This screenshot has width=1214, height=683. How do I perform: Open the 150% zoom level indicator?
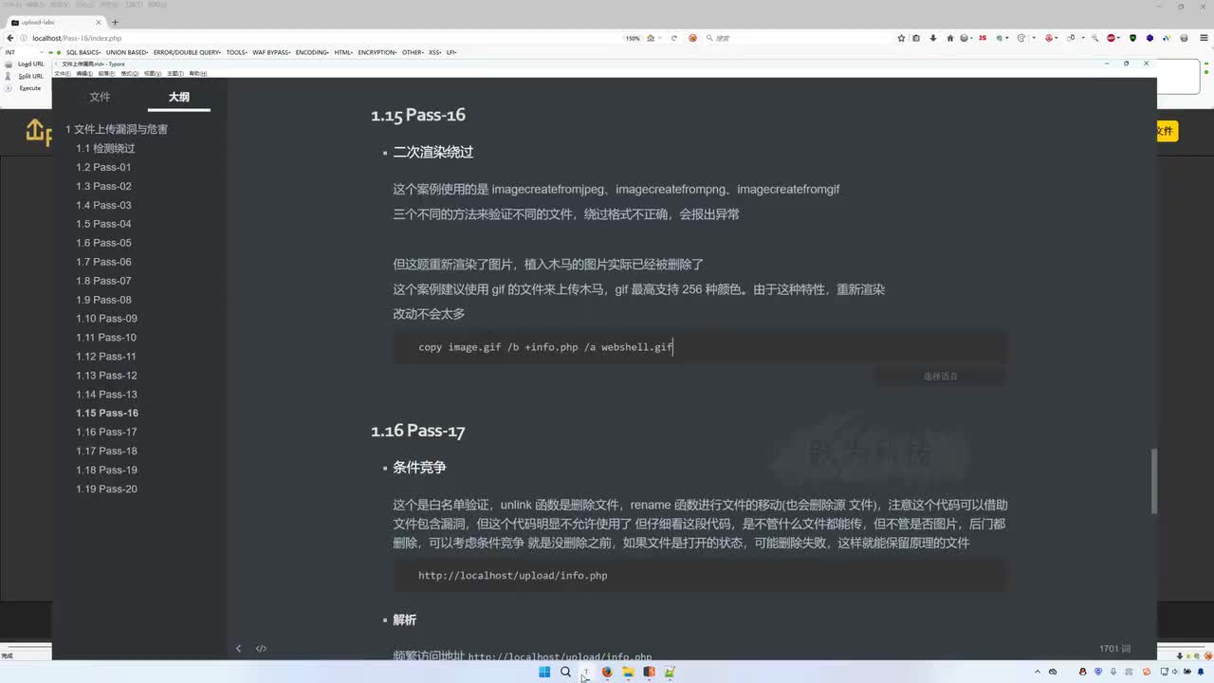pyautogui.click(x=633, y=38)
